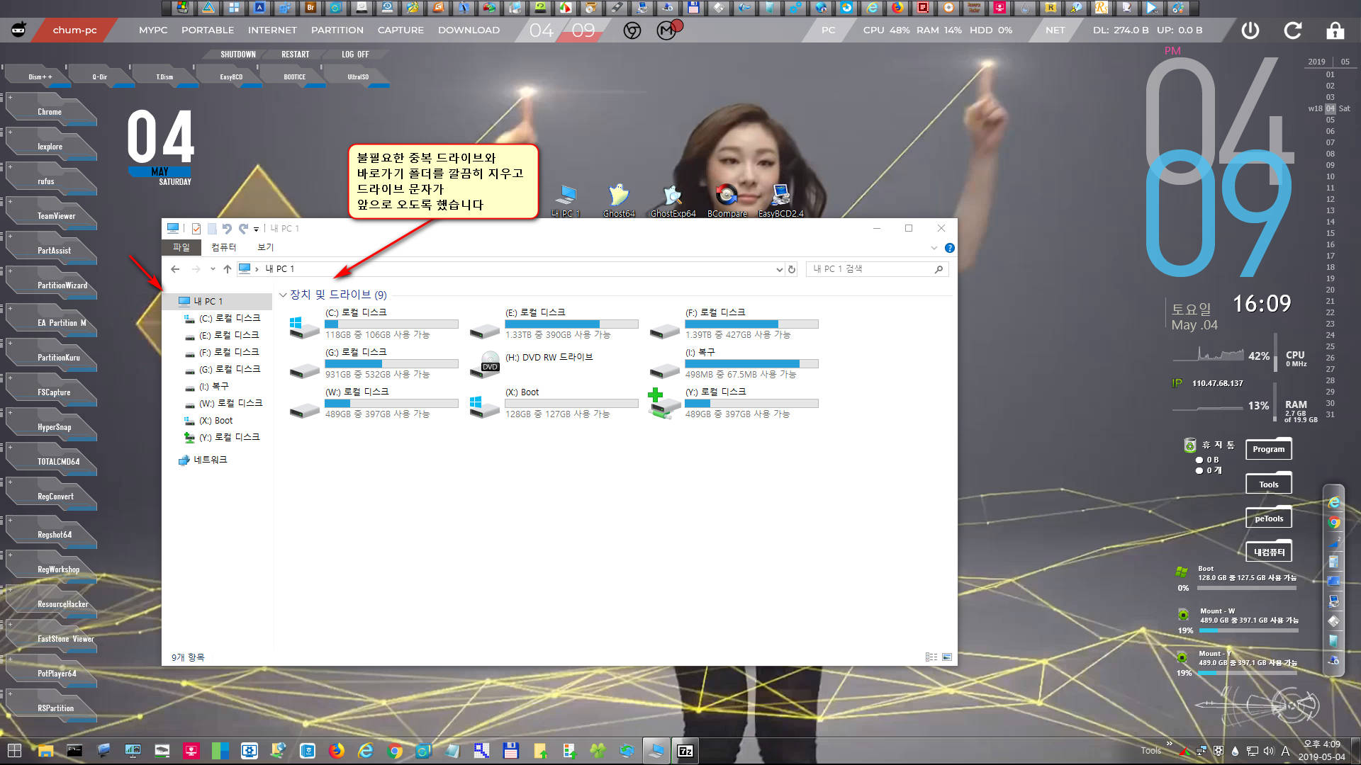This screenshot has height=765, width=1361.
Task: Go up one folder level in Explorer
Action: pos(227,269)
